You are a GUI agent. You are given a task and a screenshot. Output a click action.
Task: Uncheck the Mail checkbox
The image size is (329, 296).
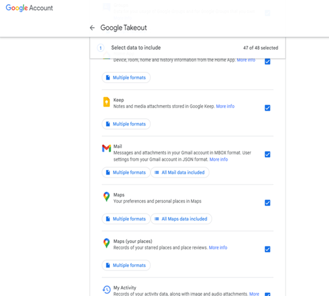[267, 155]
